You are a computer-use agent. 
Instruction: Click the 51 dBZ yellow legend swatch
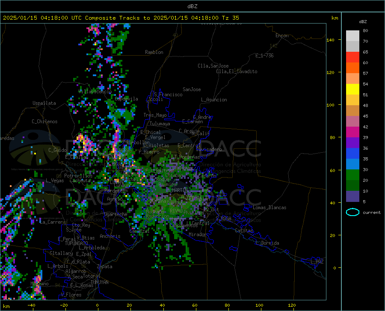[352, 89]
